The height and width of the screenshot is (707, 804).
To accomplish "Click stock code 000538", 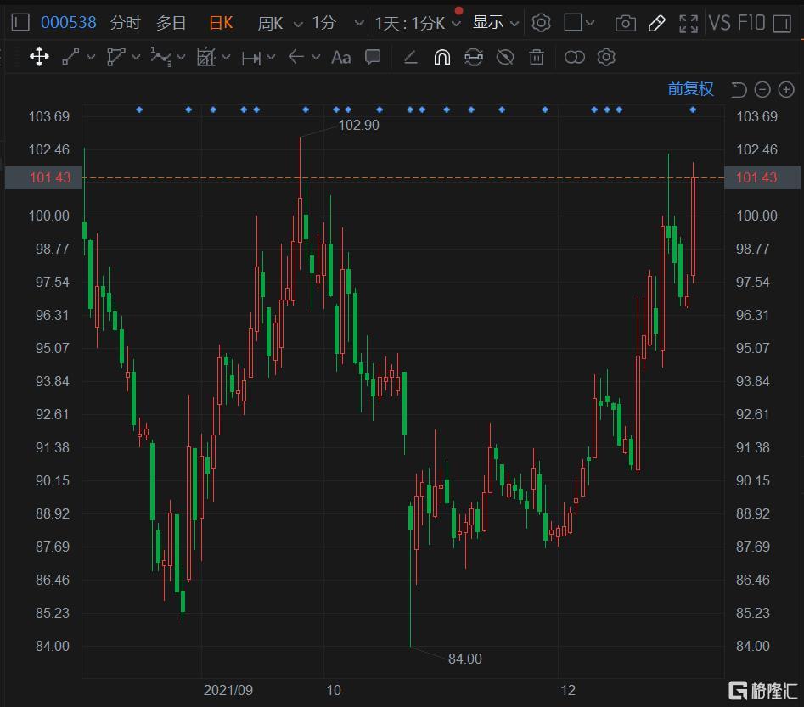I will [68, 23].
